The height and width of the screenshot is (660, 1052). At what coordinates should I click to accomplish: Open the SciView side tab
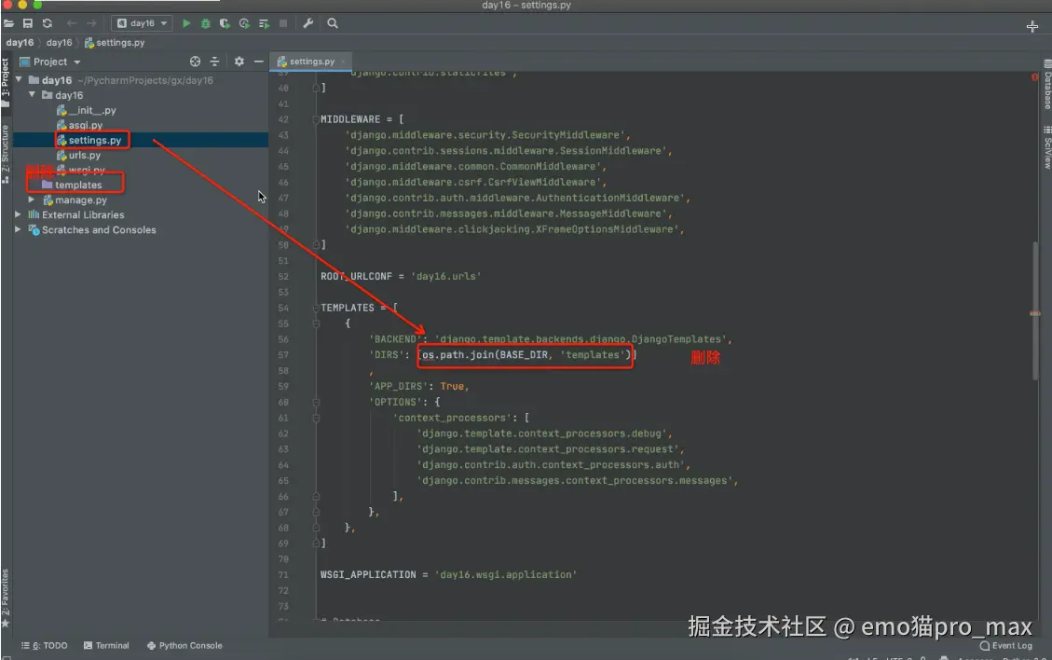tap(1046, 148)
